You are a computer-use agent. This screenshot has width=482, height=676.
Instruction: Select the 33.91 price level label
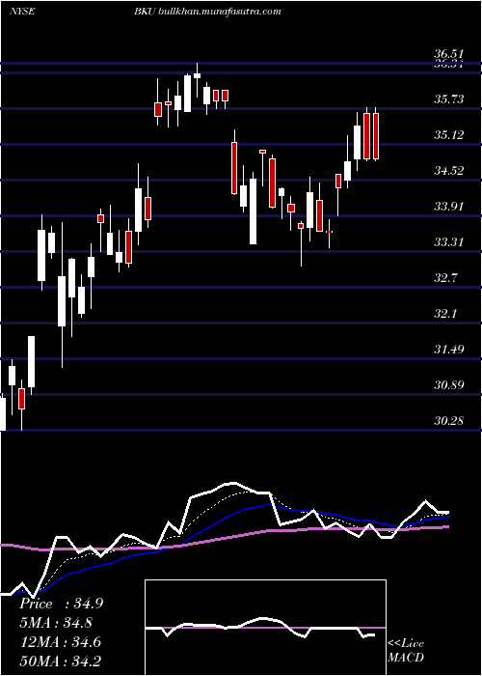(449, 207)
